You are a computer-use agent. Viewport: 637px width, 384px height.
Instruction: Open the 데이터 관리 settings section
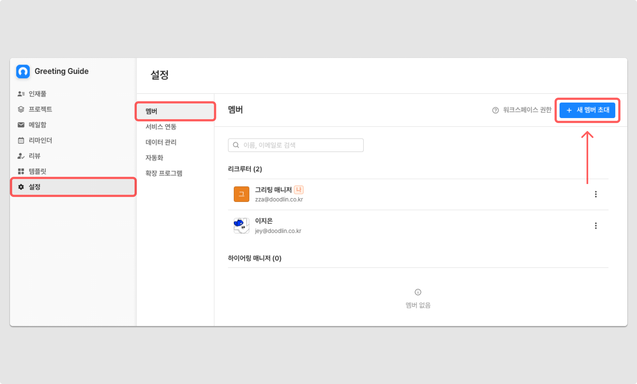click(161, 142)
